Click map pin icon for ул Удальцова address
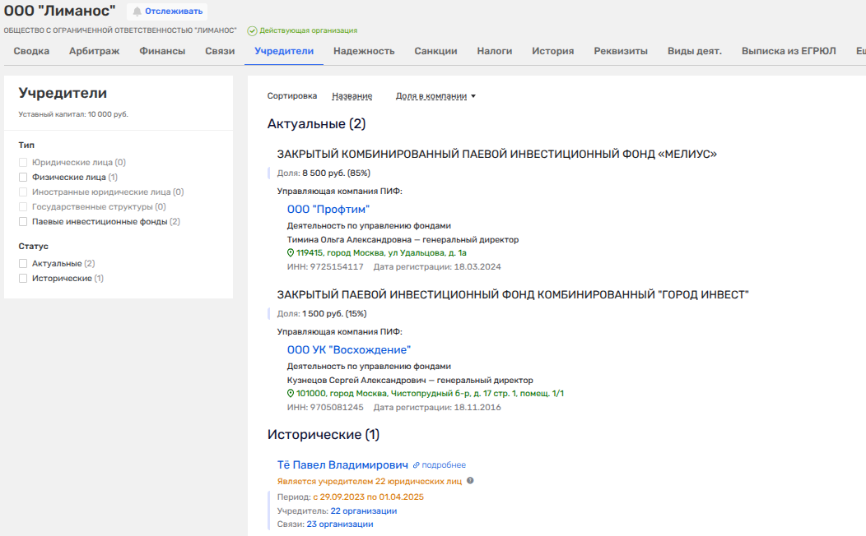This screenshot has width=866, height=536. coord(291,253)
